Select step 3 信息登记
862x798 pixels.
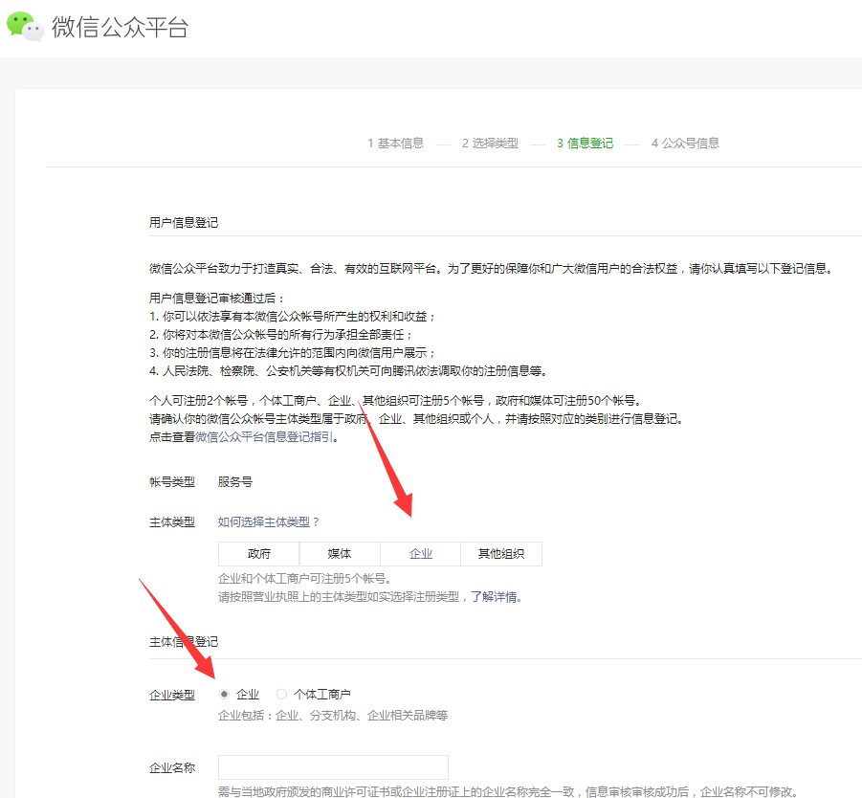pyautogui.click(x=585, y=144)
